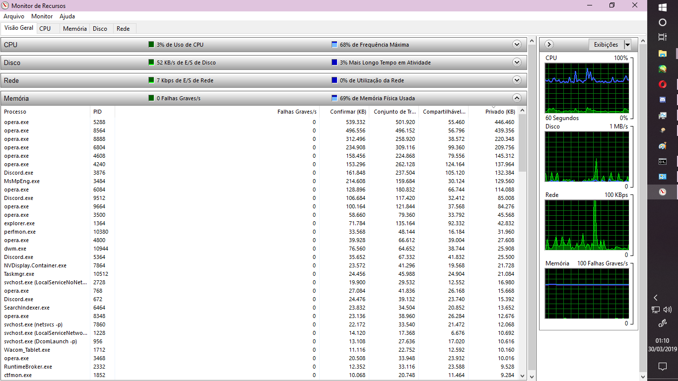Collapse the graphs pane arrow button

pyautogui.click(x=549, y=45)
